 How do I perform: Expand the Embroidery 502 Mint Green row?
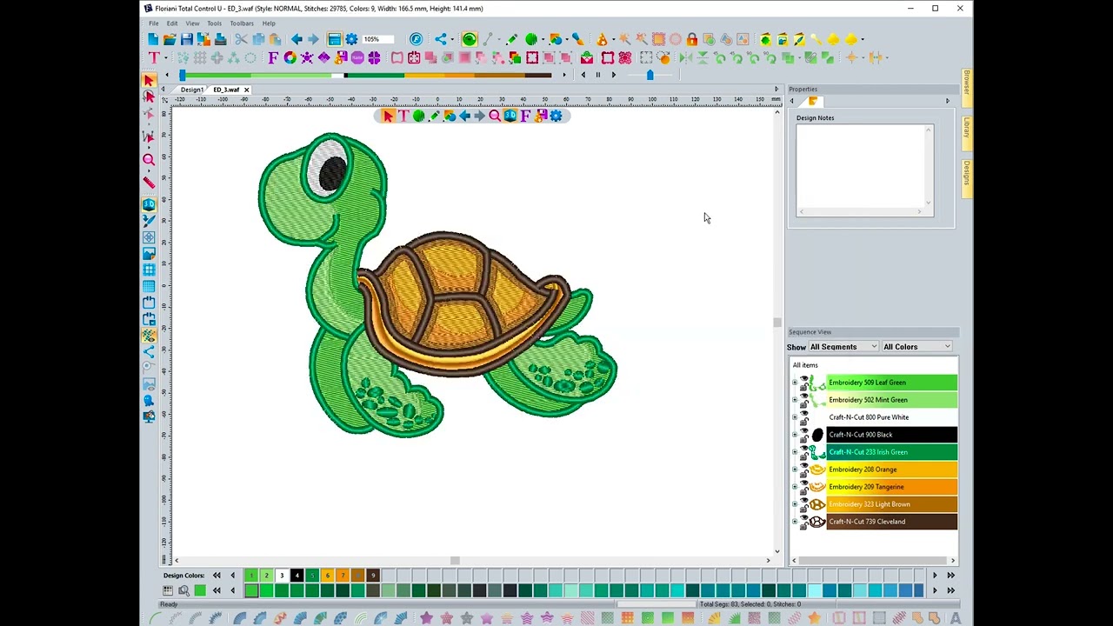click(795, 400)
